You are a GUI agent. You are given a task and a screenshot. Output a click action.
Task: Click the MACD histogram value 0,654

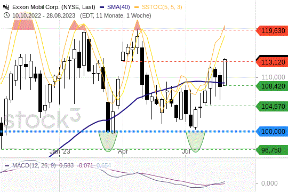pos(103,165)
